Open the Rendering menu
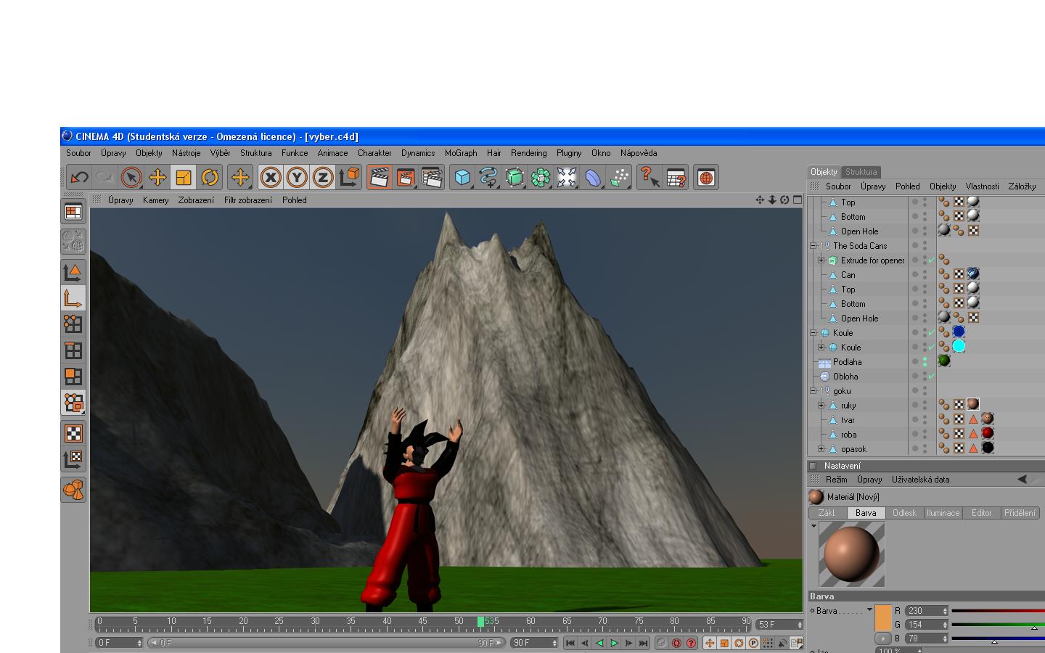 coord(528,153)
